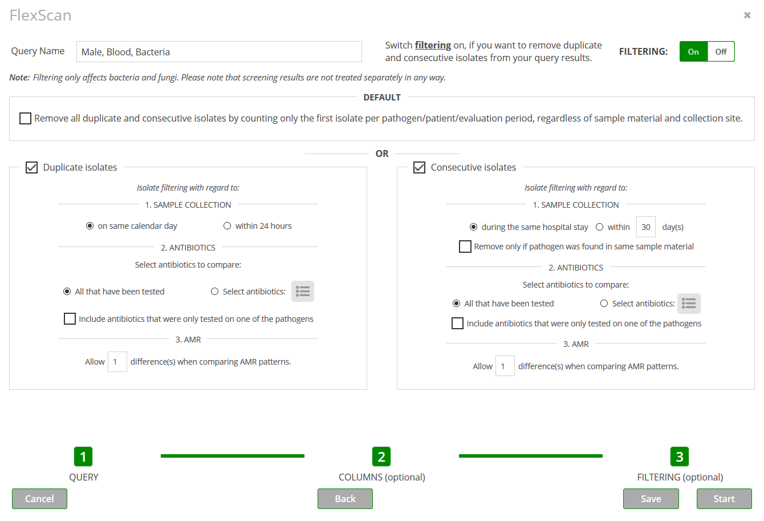
Task: Click the Start button
Action: click(x=724, y=499)
